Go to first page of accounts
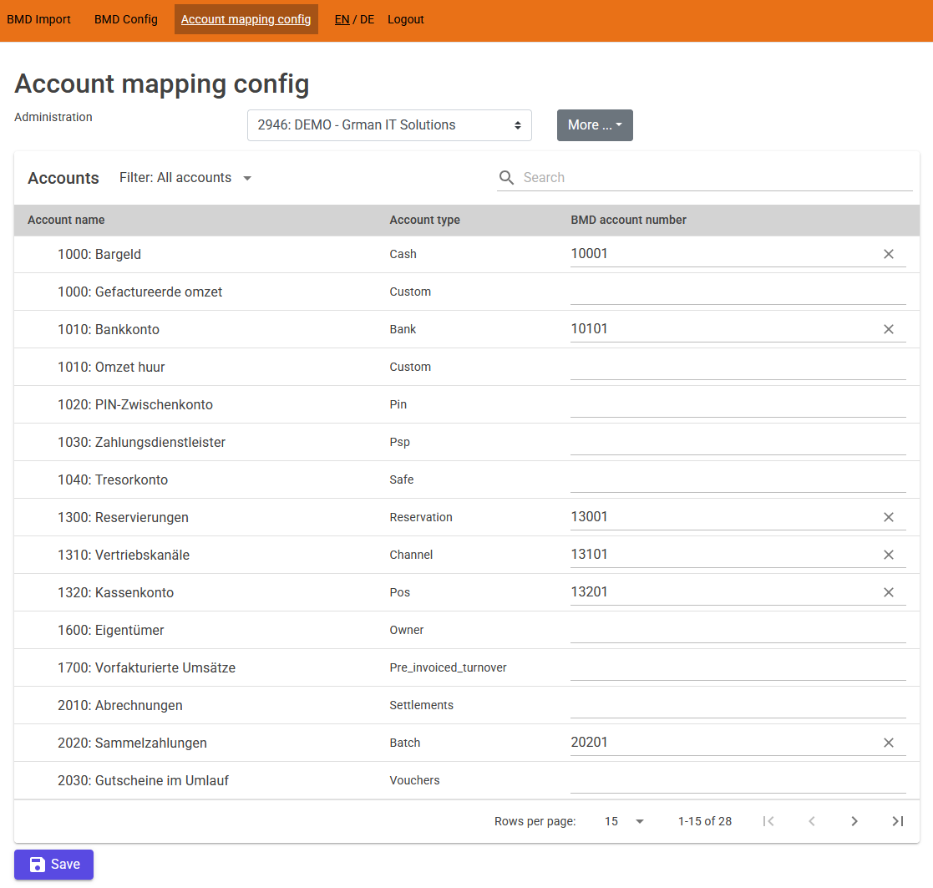 coord(768,821)
